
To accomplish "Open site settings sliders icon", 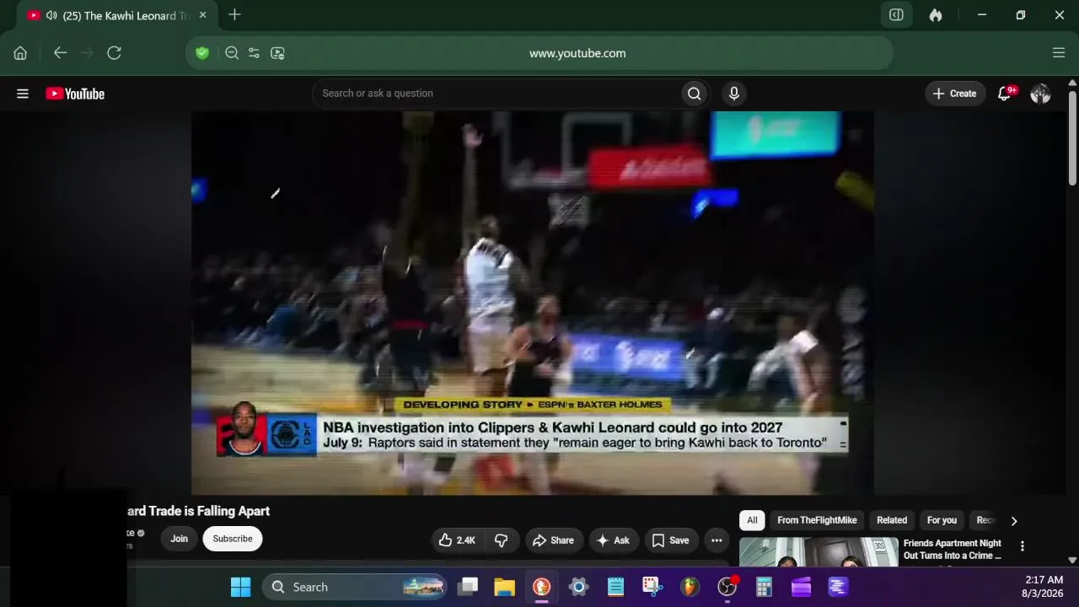I will (254, 53).
